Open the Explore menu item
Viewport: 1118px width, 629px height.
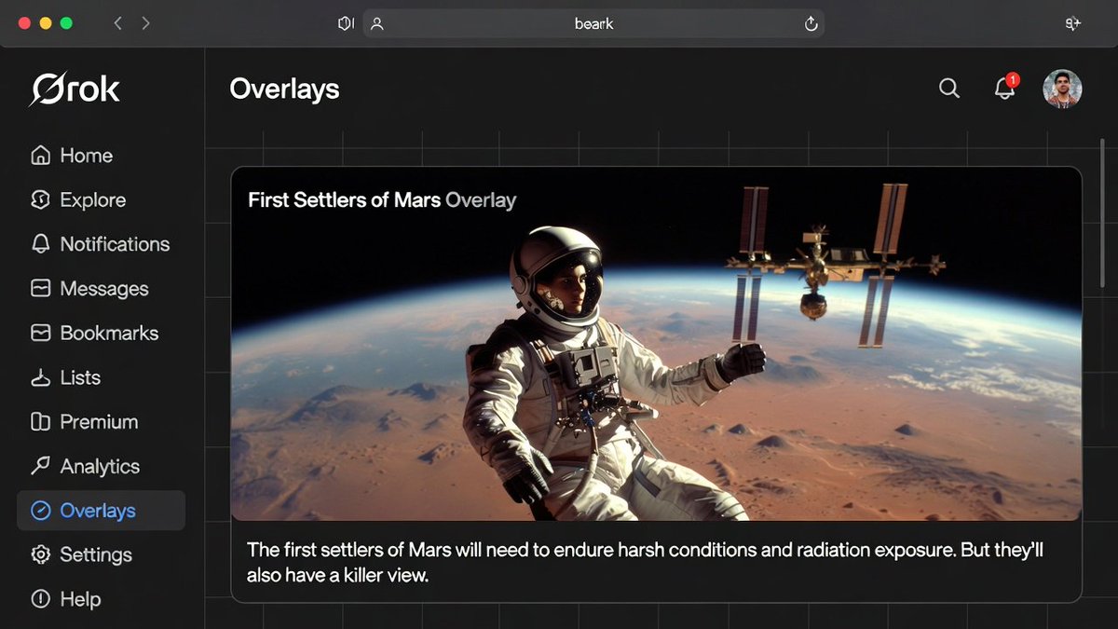tap(93, 199)
